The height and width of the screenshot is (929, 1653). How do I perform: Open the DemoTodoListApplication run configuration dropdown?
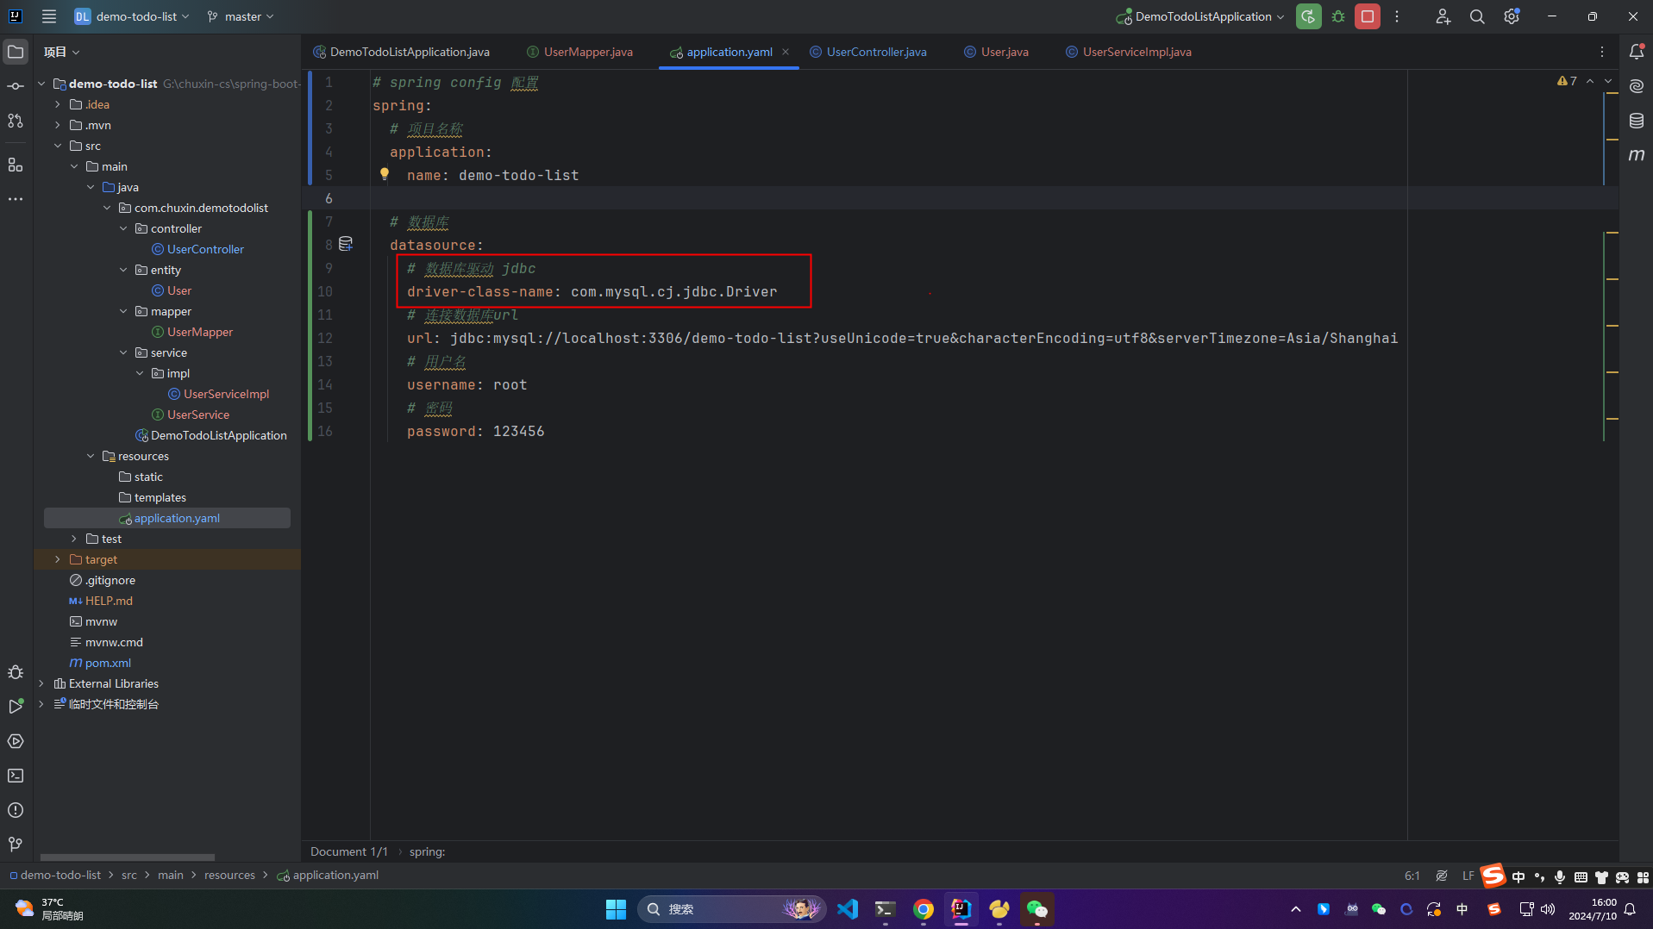click(x=1200, y=16)
